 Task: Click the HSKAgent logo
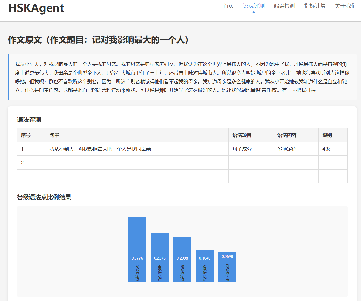36,8
